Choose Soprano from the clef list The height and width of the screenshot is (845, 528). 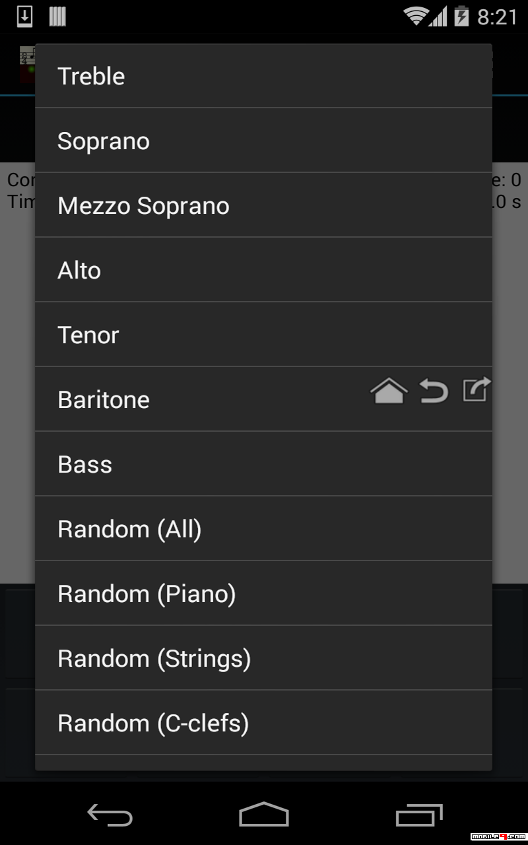[x=263, y=141]
